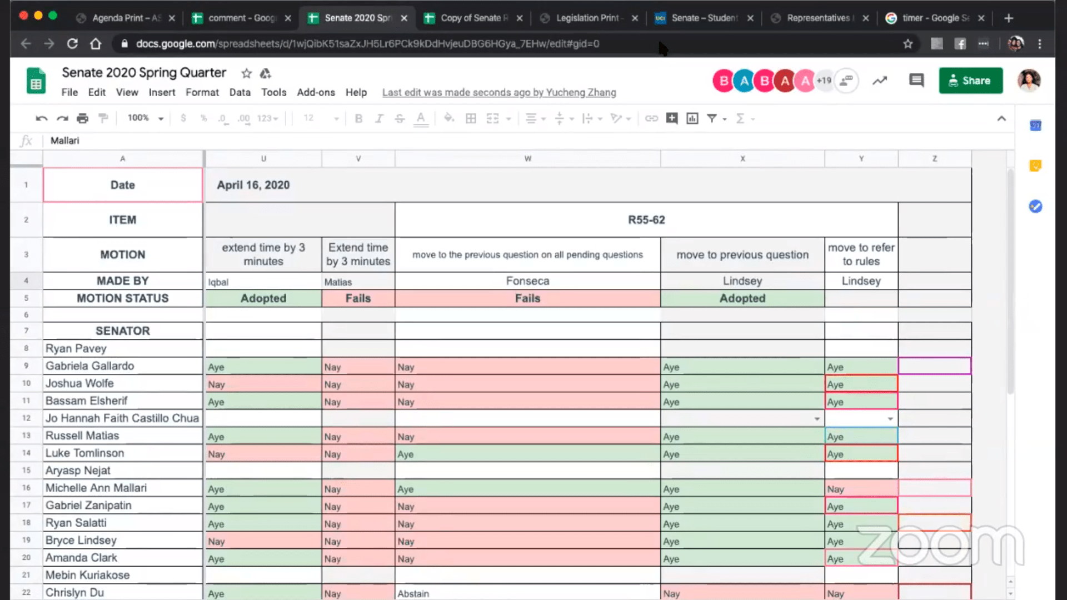Open the last edit by Yucheng Zhang link

click(x=498, y=92)
